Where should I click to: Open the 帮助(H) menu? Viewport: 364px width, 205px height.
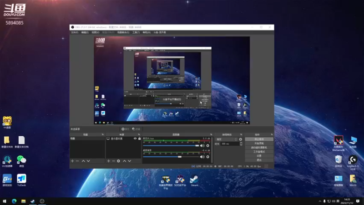click(147, 32)
